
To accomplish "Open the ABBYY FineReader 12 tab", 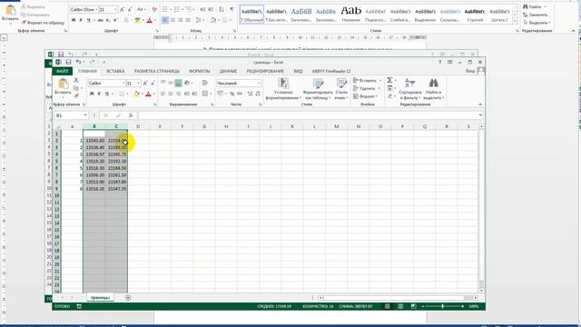I will [330, 71].
